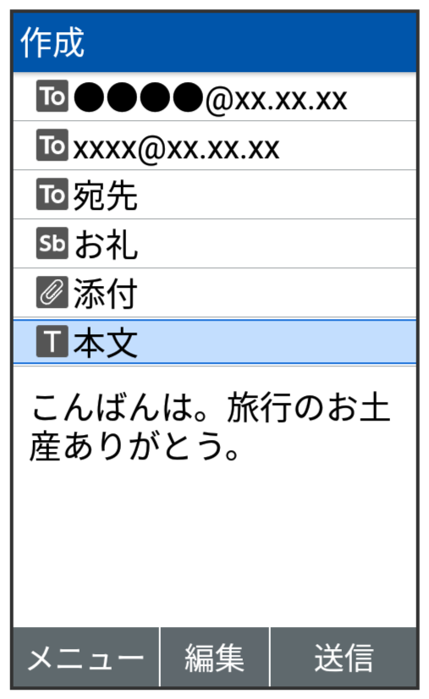Viewport: 429px width, 699px height.
Task: Click the message body text こんばんは
Action: 210,427
